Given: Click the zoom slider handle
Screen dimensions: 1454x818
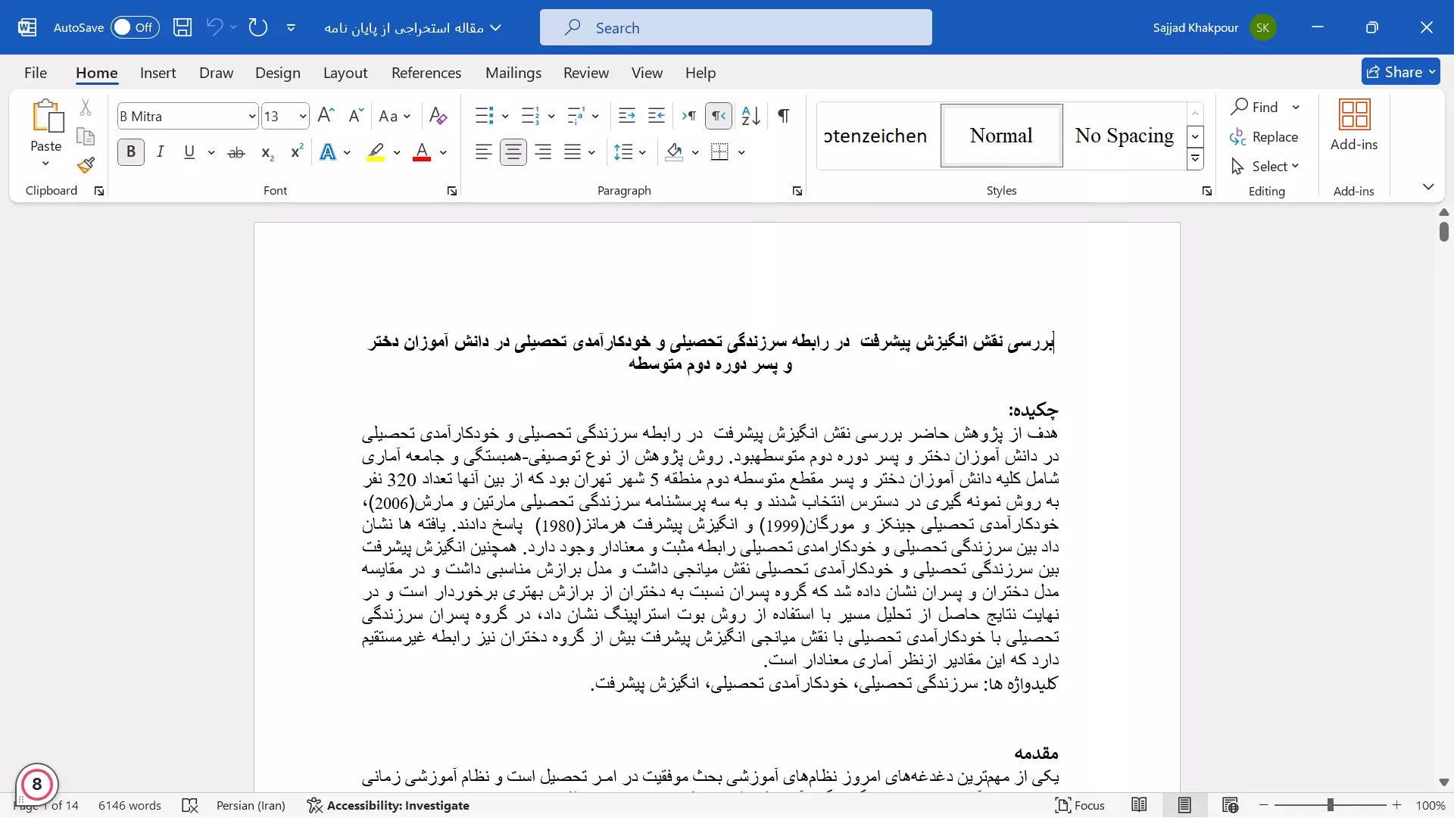Looking at the screenshot, I should pos(1330,805).
